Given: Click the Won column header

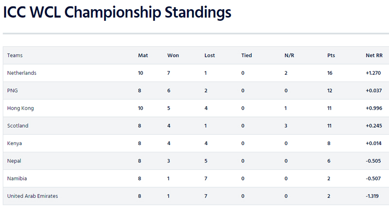Looking at the screenshot, I should [x=173, y=55].
